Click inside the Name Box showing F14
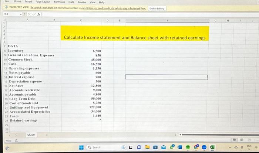Viewport: 259px width, 153px height. point(11,14)
